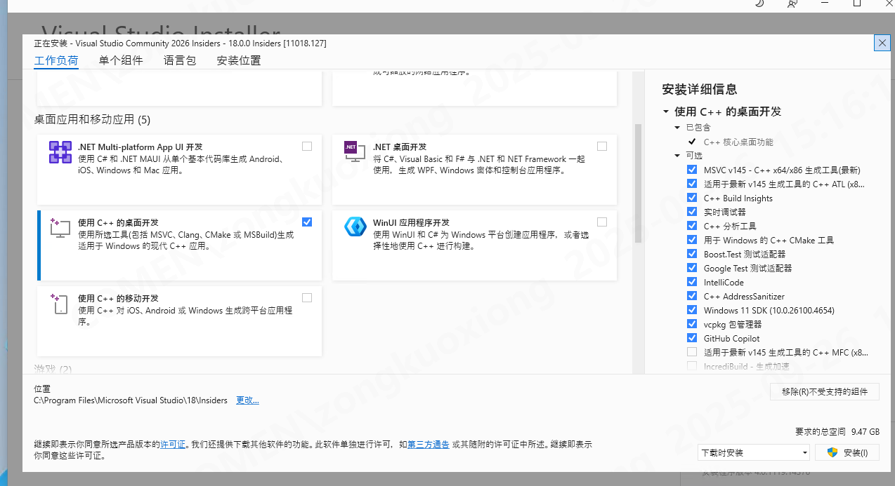Switch to the 单个组件 tab
Viewport: 895px width, 486px height.
point(121,60)
